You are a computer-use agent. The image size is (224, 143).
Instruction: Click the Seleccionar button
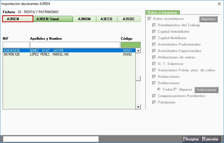tap(206, 90)
